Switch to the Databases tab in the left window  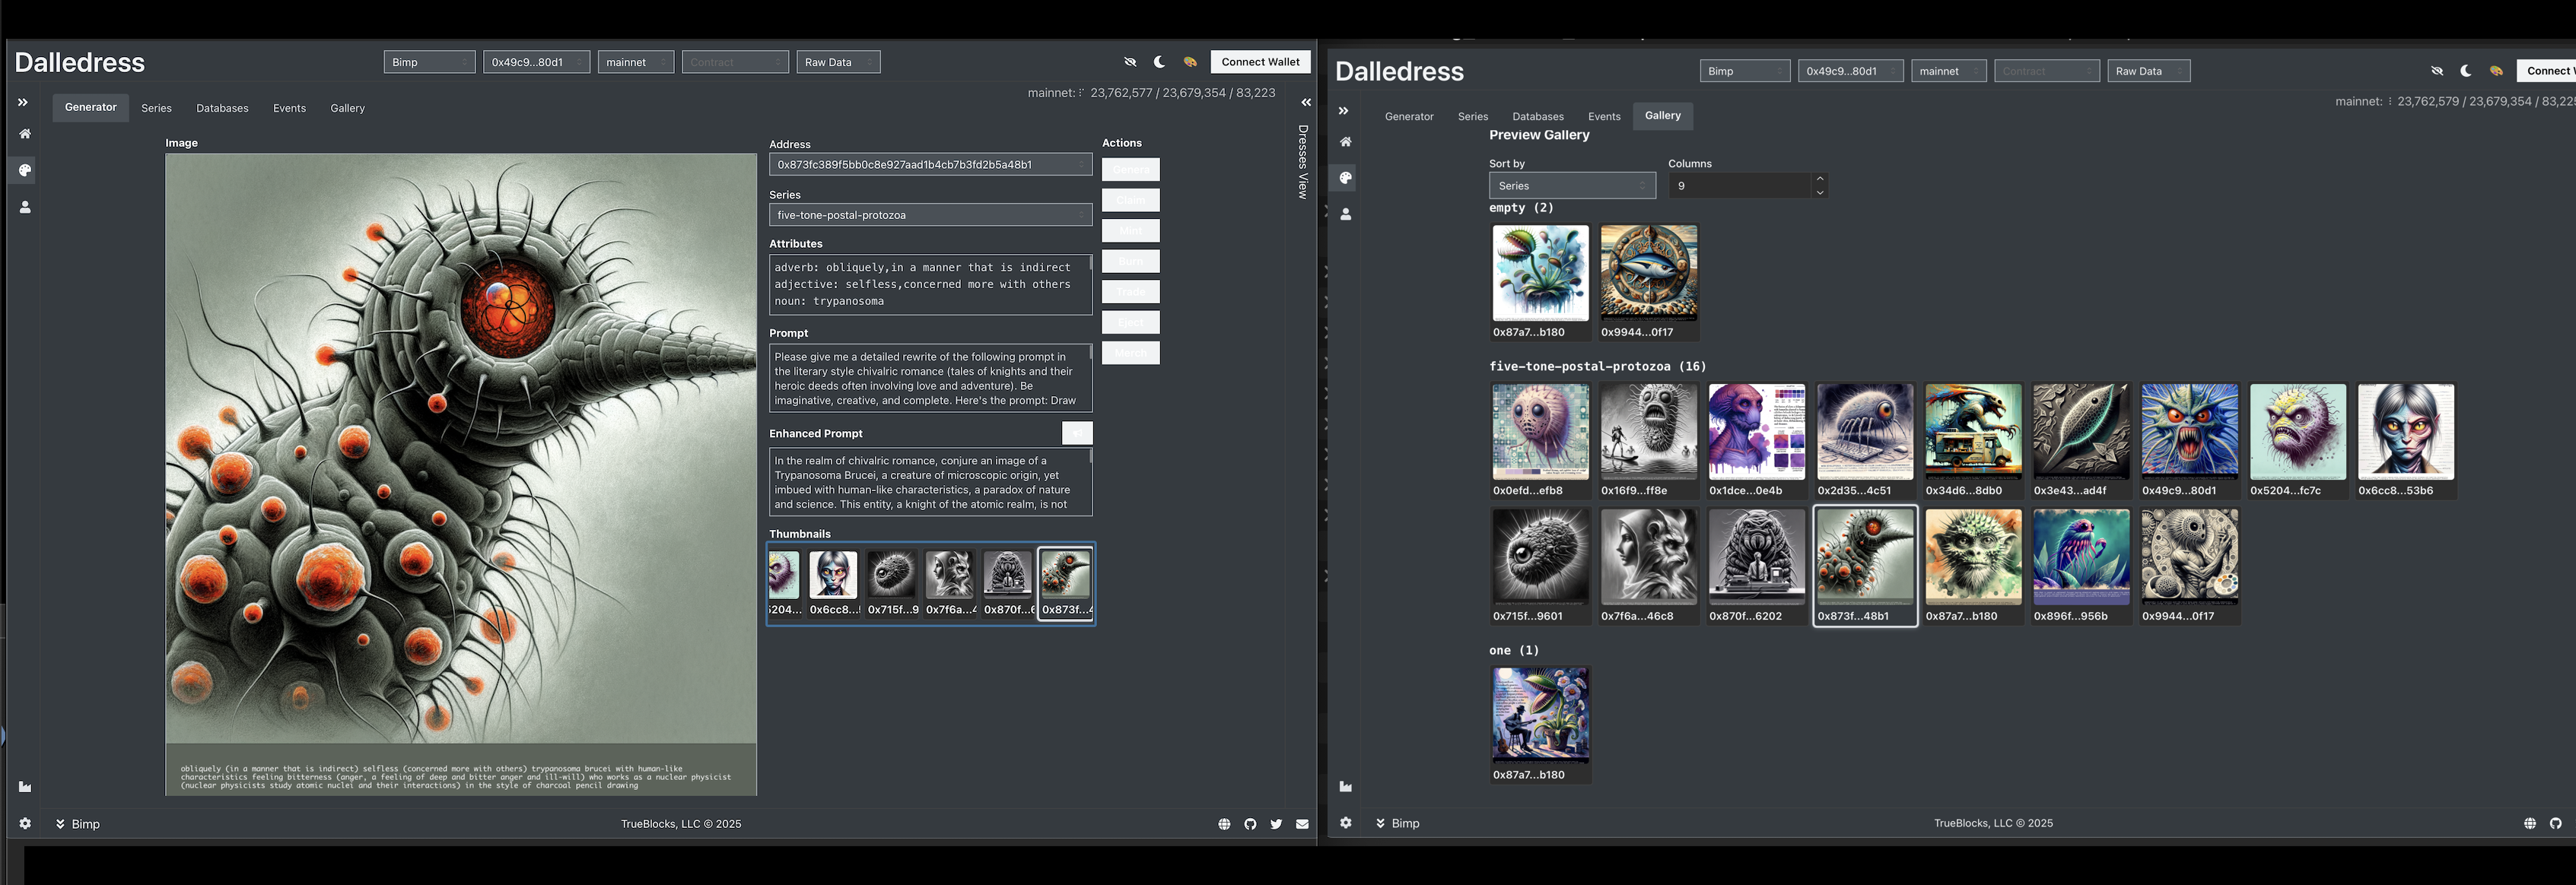pyautogui.click(x=222, y=108)
